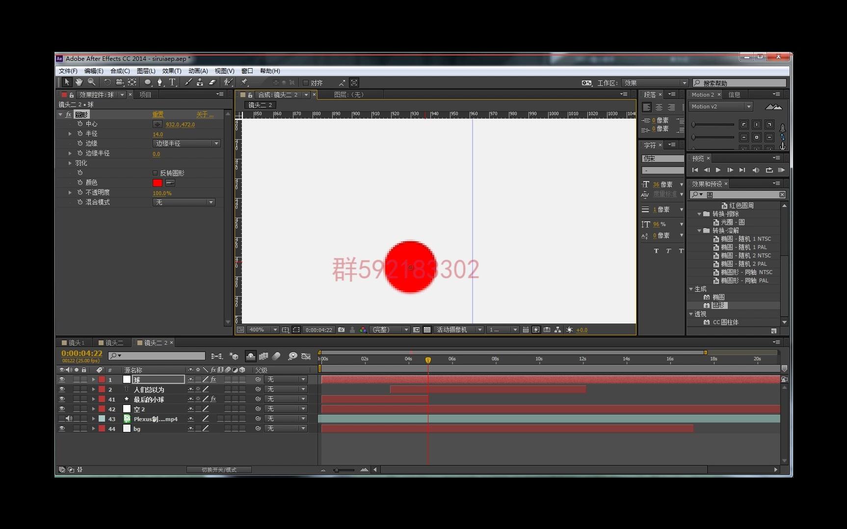Enable 反转圆形 for the 圆形 effect
The image size is (847, 529).
155,173
